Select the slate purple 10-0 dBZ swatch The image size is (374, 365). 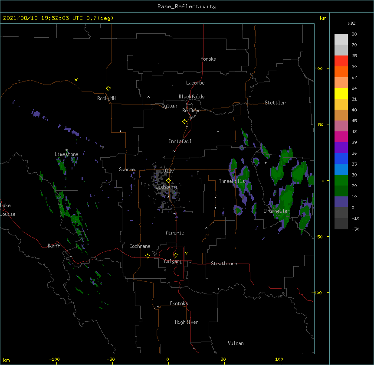point(341,202)
